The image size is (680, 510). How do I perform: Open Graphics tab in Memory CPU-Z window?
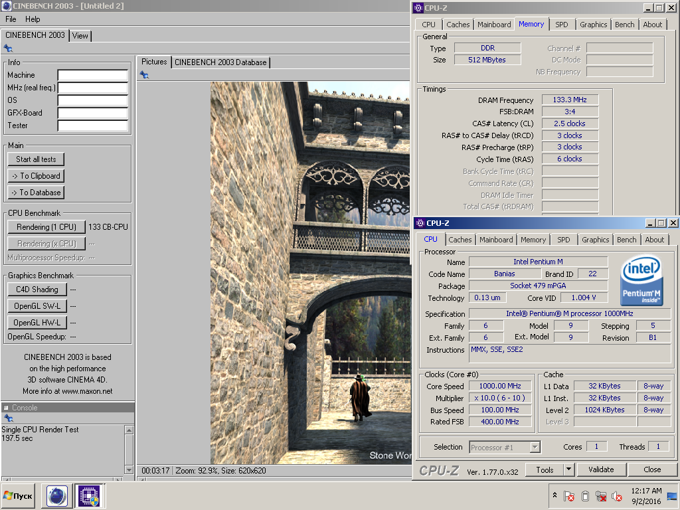click(x=593, y=25)
